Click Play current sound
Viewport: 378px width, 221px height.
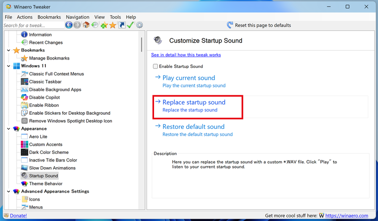pos(189,78)
